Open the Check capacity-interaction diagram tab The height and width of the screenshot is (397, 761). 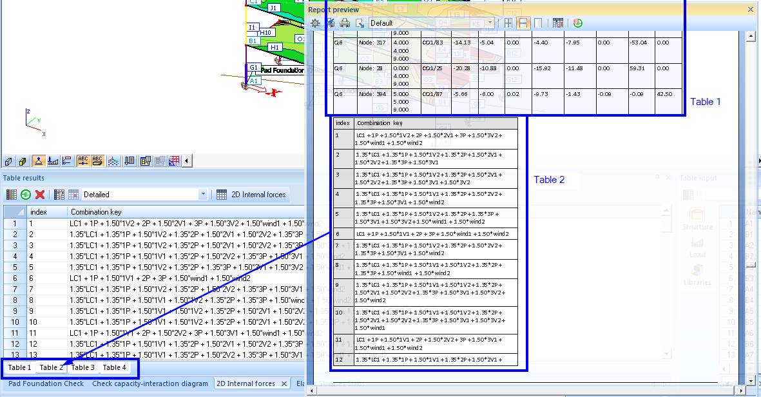[x=150, y=383]
